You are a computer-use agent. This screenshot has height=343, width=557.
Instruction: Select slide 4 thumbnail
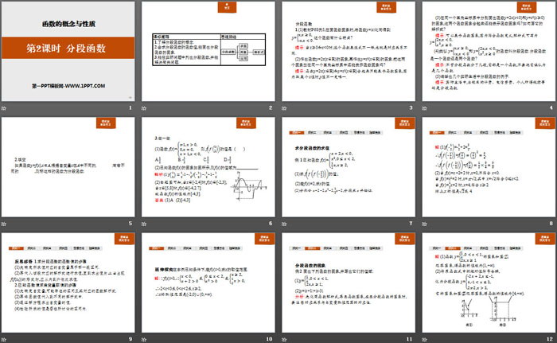click(489, 51)
